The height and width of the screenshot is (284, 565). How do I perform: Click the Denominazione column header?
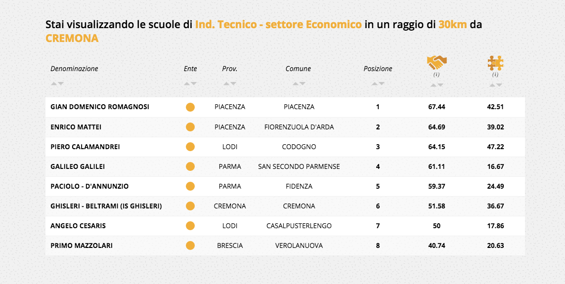click(74, 69)
